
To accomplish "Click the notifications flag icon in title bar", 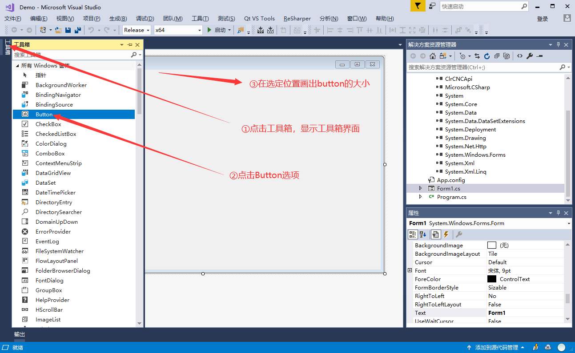I will (x=417, y=6).
